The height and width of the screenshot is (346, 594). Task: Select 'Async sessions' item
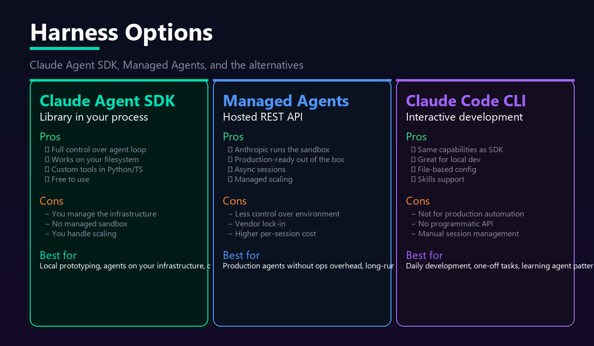[x=257, y=170]
